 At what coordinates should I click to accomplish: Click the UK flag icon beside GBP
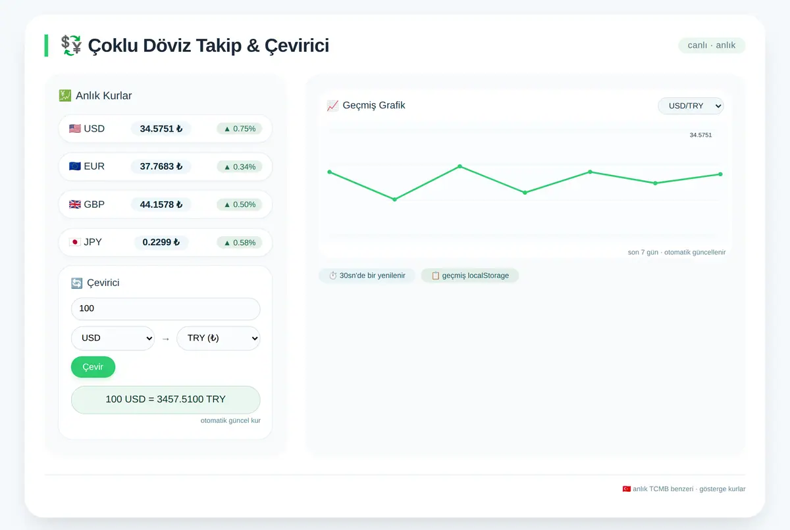click(x=75, y=205)
